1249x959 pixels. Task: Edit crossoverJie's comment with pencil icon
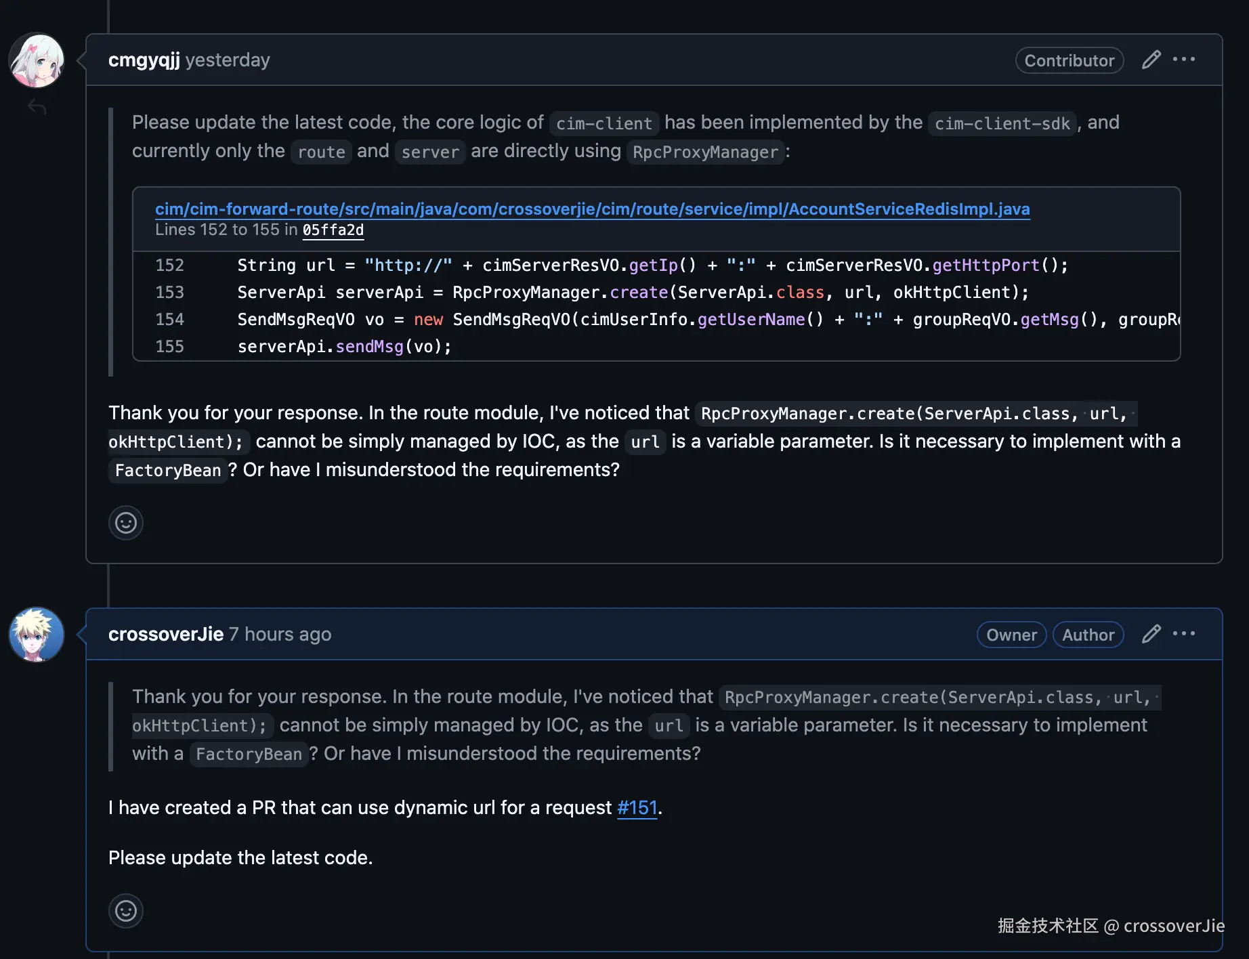click(1151, 635)
